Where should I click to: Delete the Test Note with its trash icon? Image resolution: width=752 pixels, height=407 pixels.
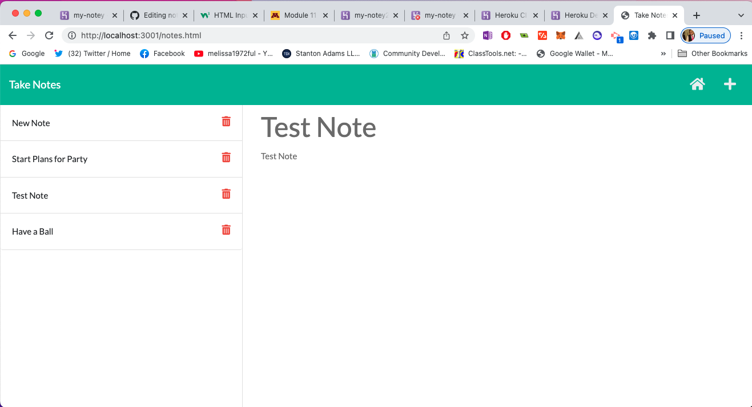[x=226, y=194]
